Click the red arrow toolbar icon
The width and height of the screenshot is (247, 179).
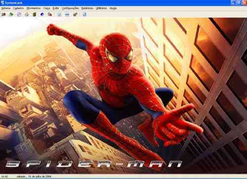point(50,14)
